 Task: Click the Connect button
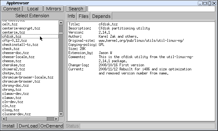pyautogui.click(x=11, y=9)
